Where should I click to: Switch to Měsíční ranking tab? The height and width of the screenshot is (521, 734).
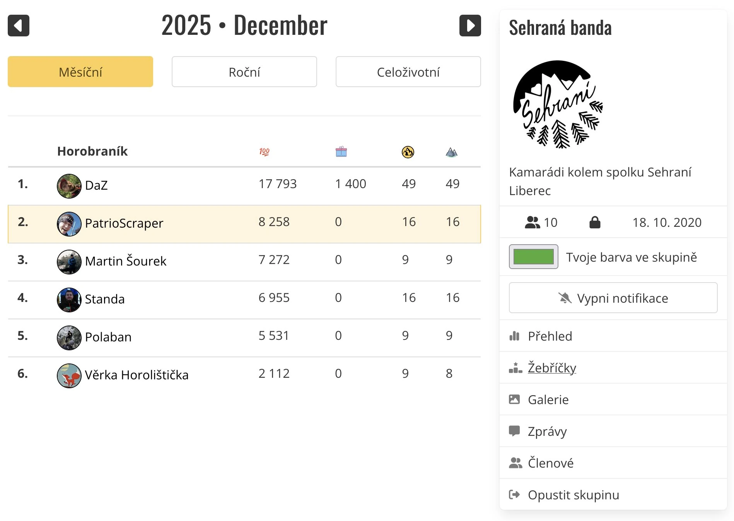point(80,72)
